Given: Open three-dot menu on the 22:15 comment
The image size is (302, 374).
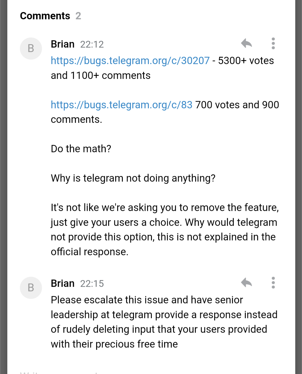Looking at the screenshot, I should tap(273, 283).
